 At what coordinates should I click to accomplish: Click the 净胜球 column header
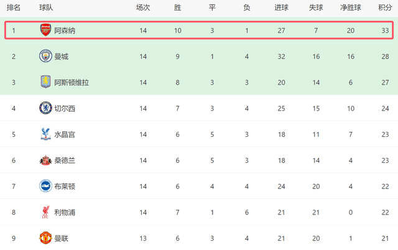[351, 7]
